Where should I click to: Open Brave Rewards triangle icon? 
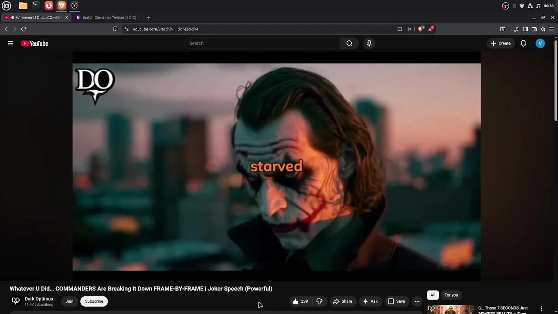[x=431, y=28]
